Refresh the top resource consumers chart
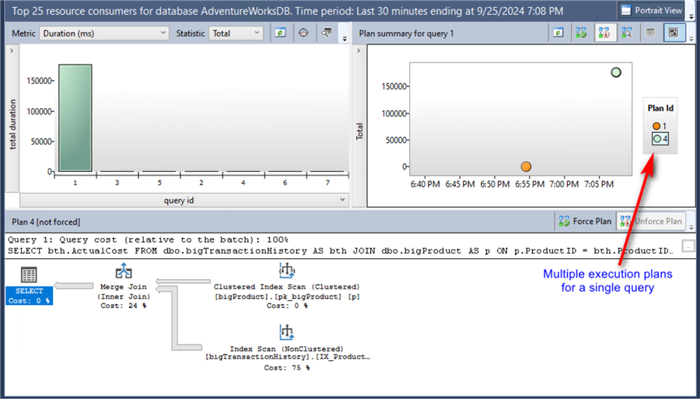The height and width of the screenshot is (399, 700). pos(280,33)
